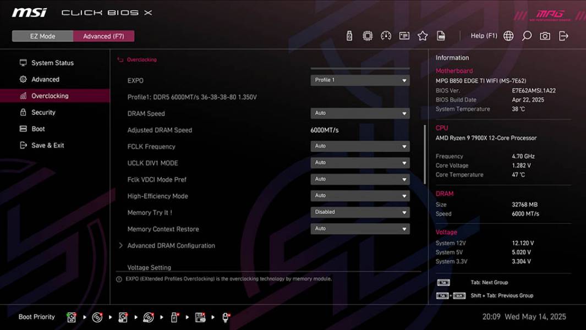Select the USB optical disc boot device icon
This screenshot has width=586, height=330.
[x=149, y=317]
